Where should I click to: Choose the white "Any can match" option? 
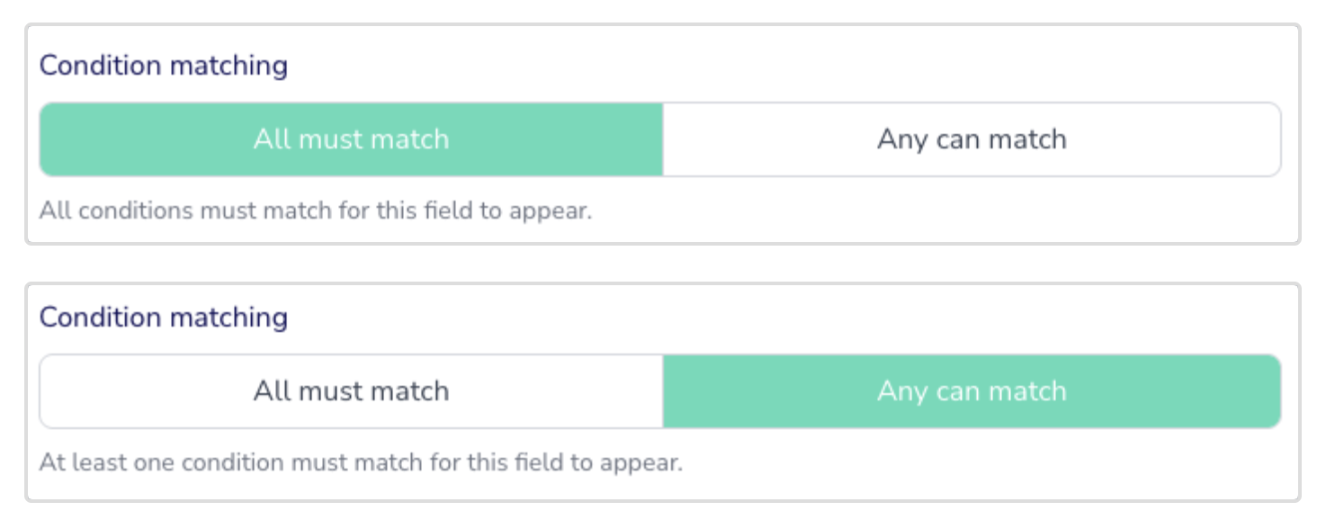[972, 139]
